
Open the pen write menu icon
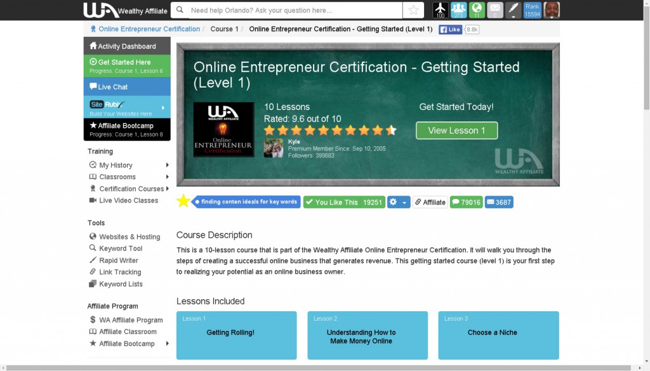[x=513, y=10]
